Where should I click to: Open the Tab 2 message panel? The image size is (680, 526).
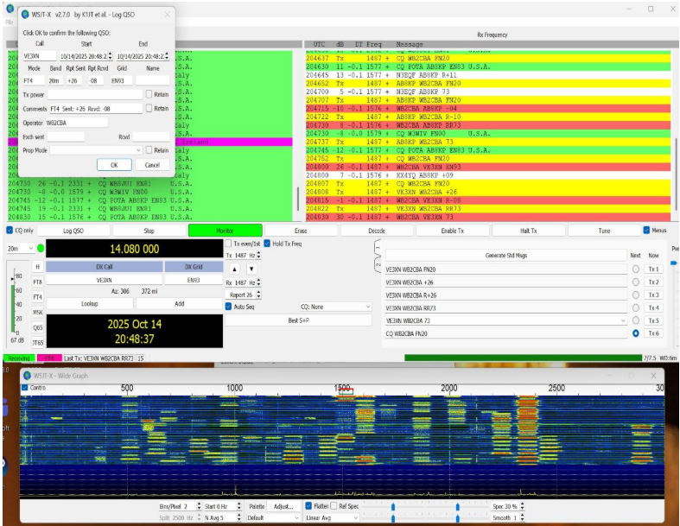(378, 267)
